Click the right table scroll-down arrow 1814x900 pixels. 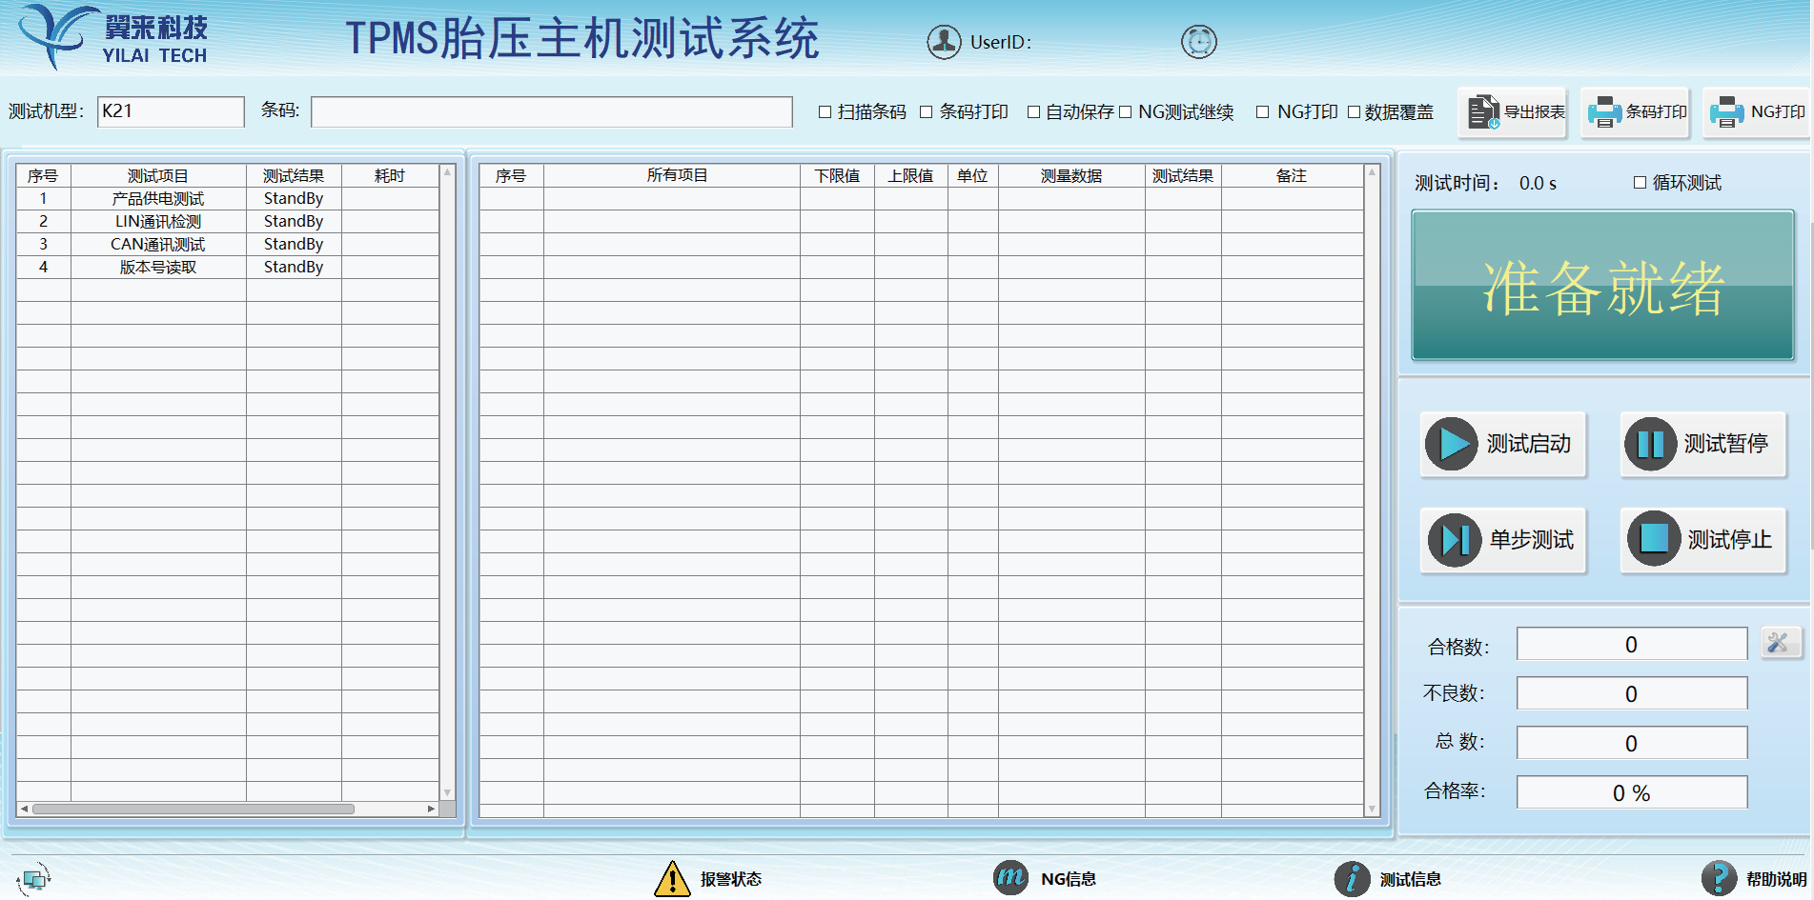tap(1372, 809)
